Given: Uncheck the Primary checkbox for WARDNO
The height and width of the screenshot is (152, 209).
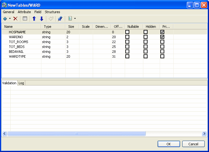Looking at the screenshot, I should point(162,37).
